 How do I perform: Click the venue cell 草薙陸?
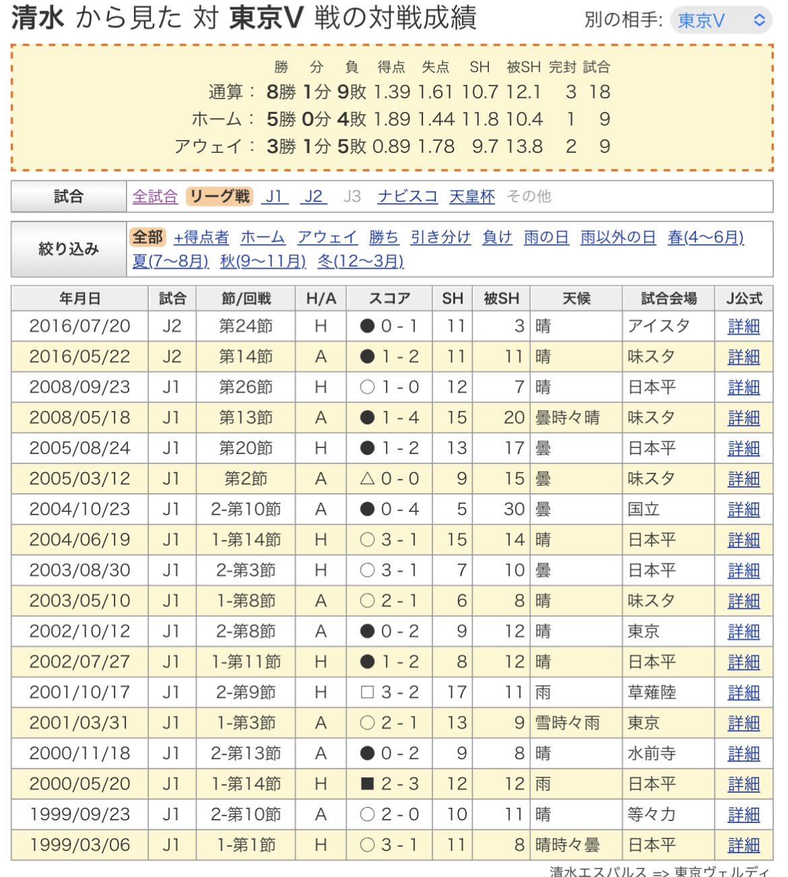point(669,692)
